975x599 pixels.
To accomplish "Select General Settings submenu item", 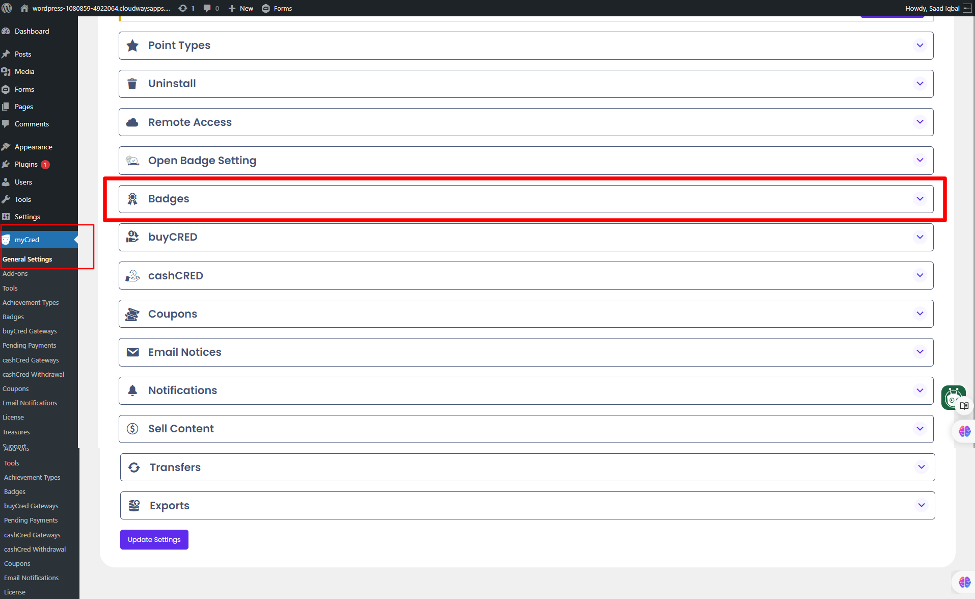I will tap(27, 259).
